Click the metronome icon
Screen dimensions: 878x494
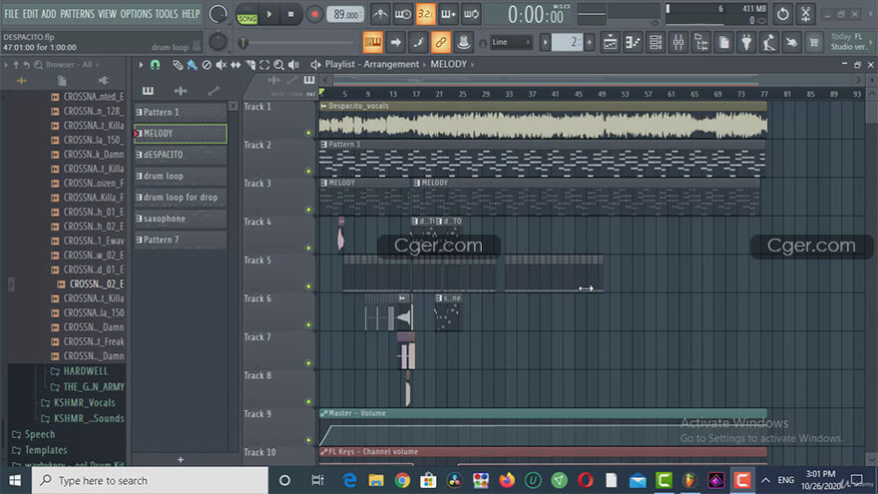380,14
